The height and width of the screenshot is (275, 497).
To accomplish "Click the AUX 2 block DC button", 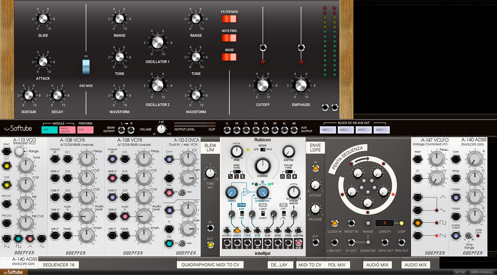I will click(346, 130).
